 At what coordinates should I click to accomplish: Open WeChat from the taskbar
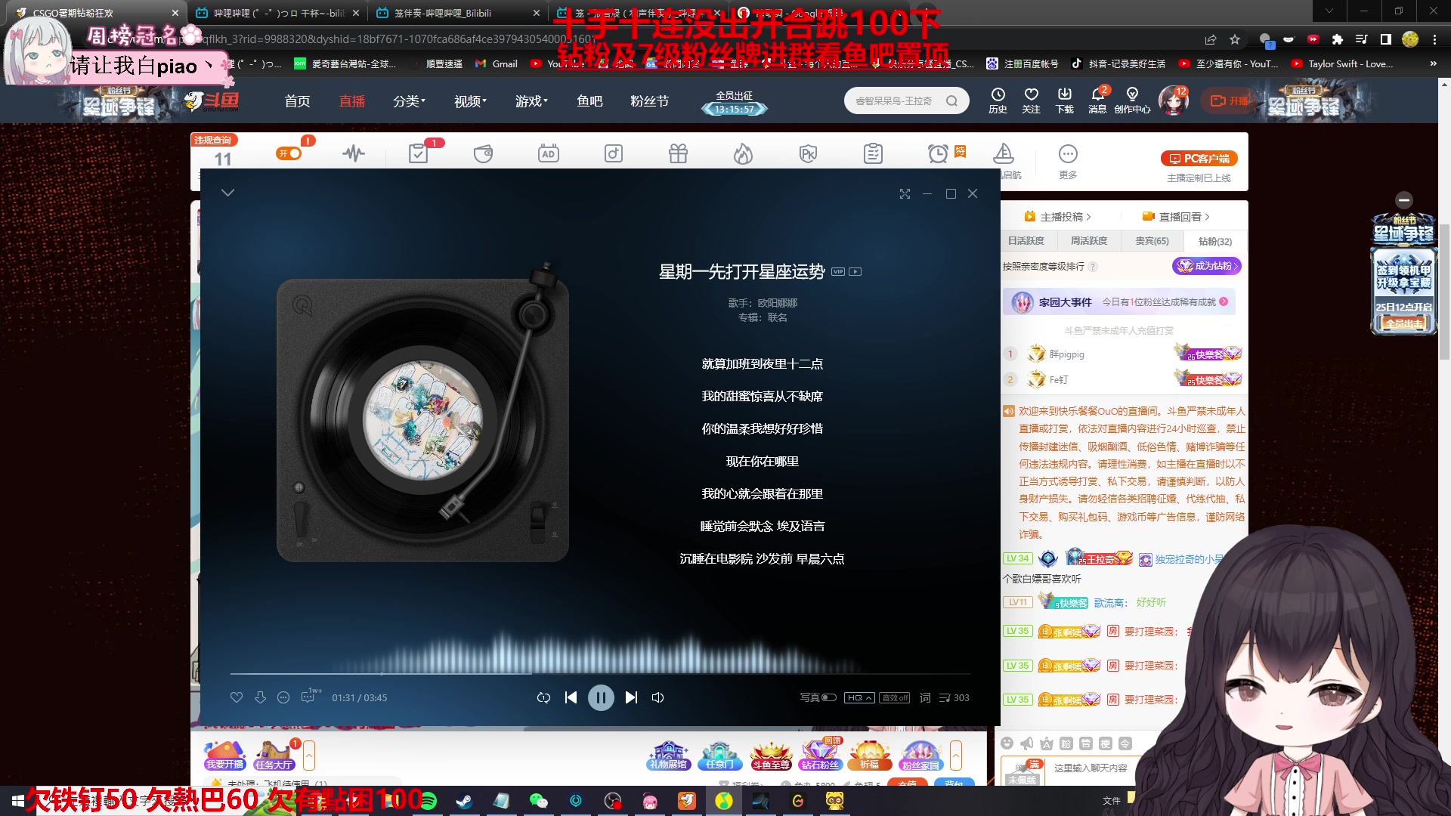click(538, 801)
